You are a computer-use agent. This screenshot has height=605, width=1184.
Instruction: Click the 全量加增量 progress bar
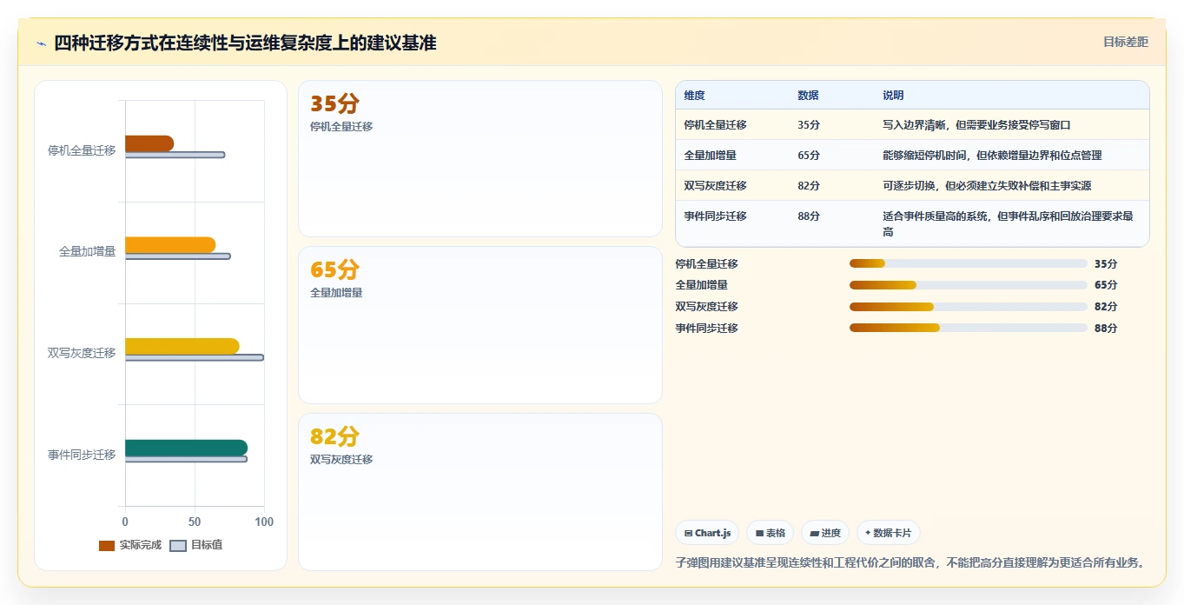tap(969, 285)
